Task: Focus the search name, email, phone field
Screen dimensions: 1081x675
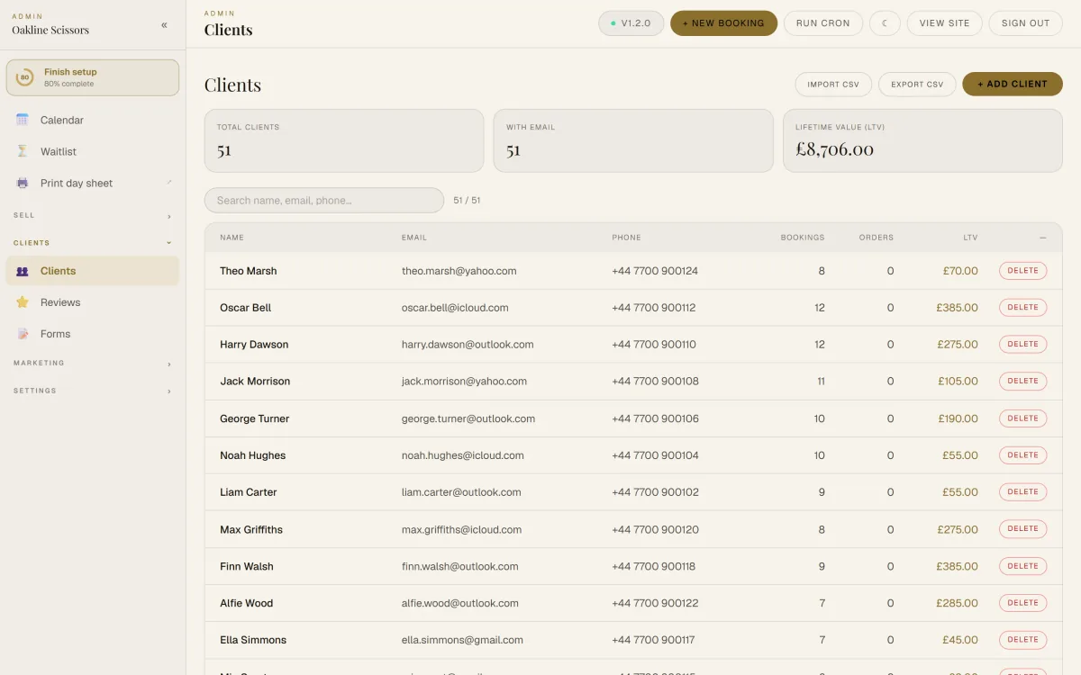Action: coord(324,200)
